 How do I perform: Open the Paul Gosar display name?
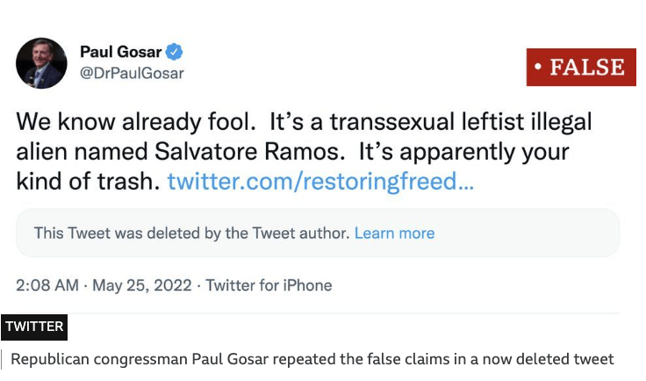121,52
